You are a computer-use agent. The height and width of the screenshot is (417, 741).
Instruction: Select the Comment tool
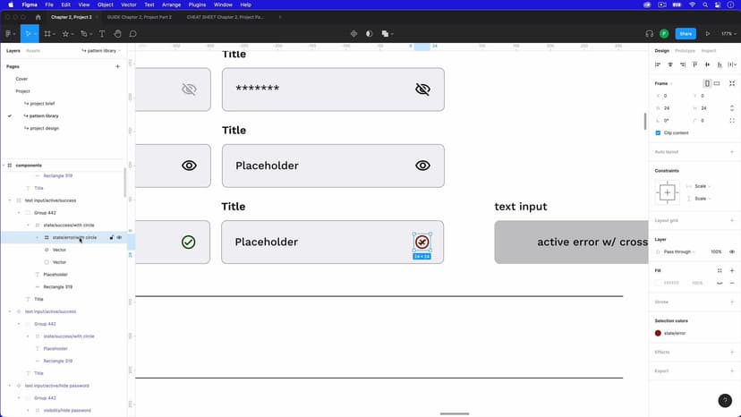pos(132,34)
